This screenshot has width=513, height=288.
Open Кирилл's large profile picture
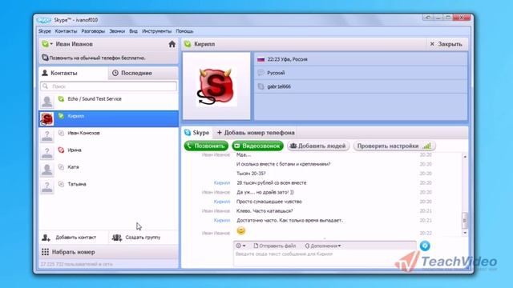click(x=216, y=86)
